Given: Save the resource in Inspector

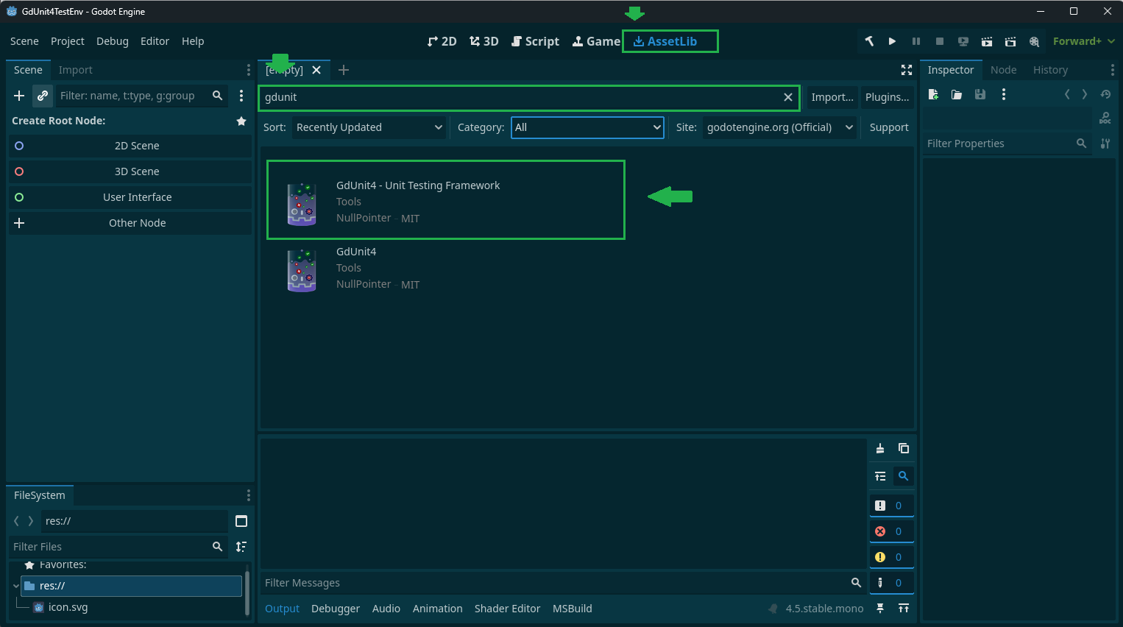Looking at the screenshot, I should pos(980,94).
